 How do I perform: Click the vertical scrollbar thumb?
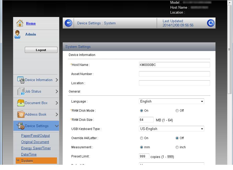click(229, 49)
